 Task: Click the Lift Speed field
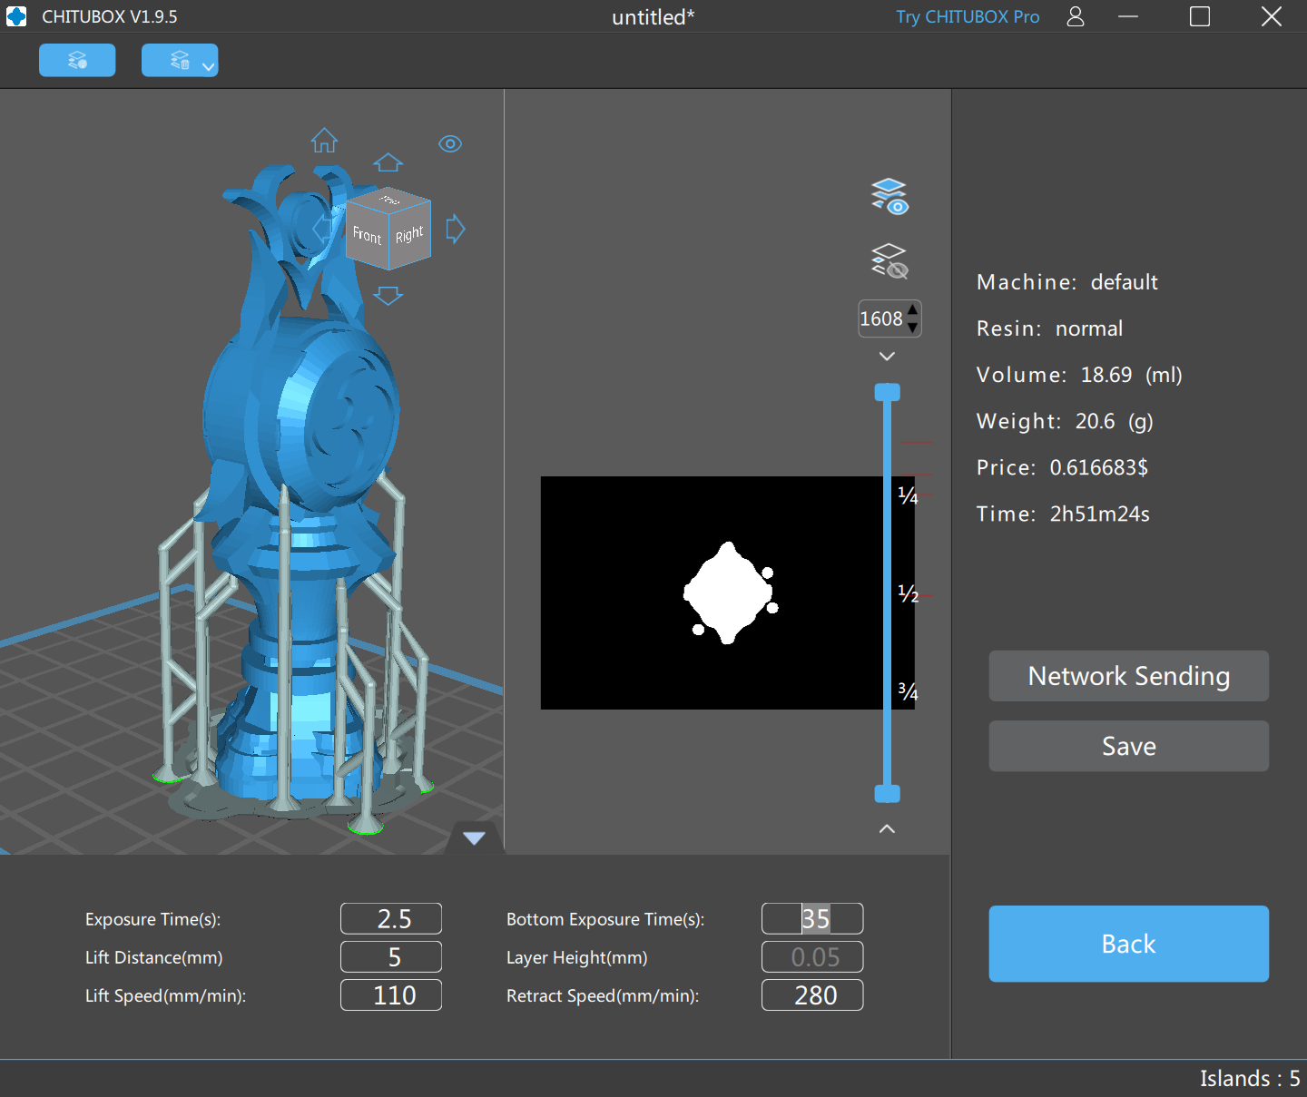click(391, 994)
